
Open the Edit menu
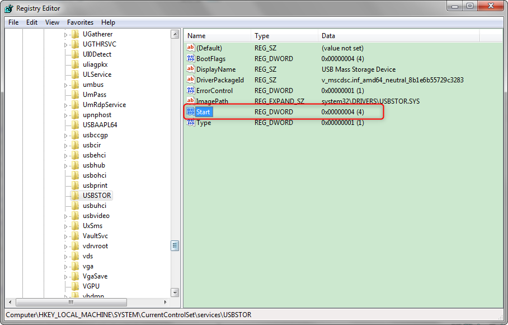coord(32,22)
